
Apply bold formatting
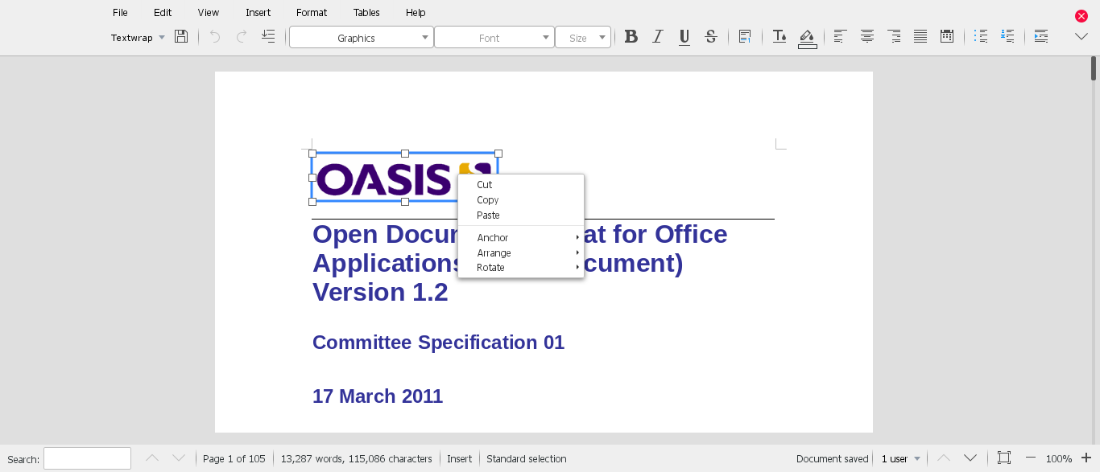coord(631,37)
